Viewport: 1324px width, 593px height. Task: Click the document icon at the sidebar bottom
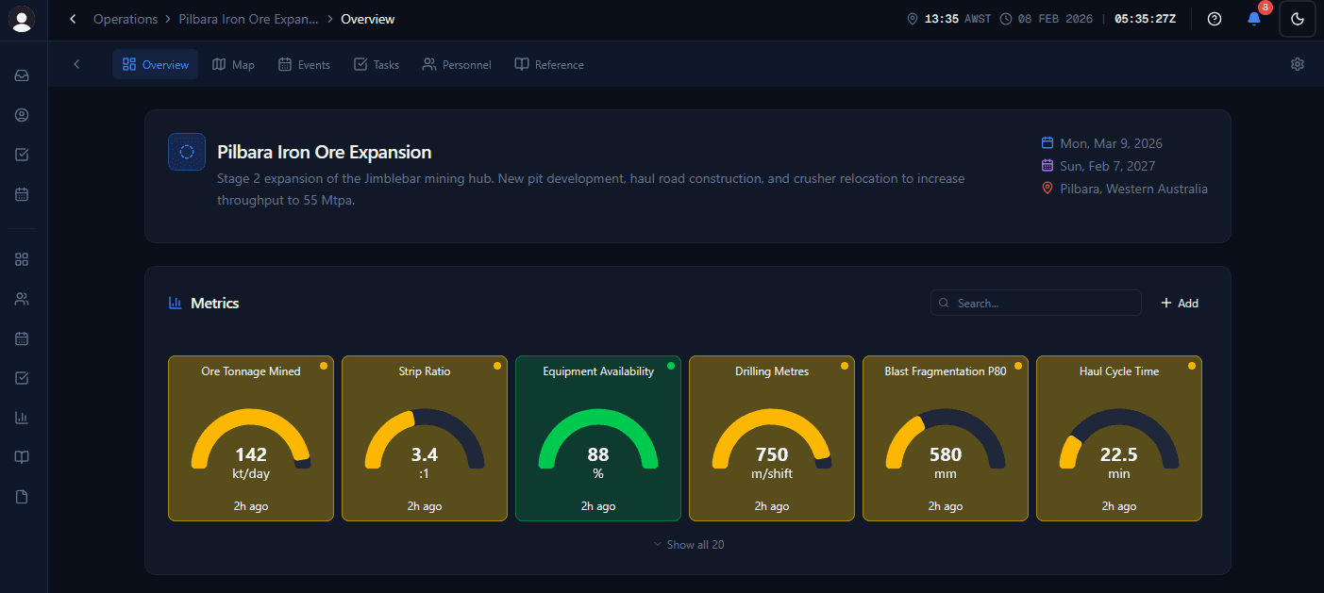pos(21,497)
